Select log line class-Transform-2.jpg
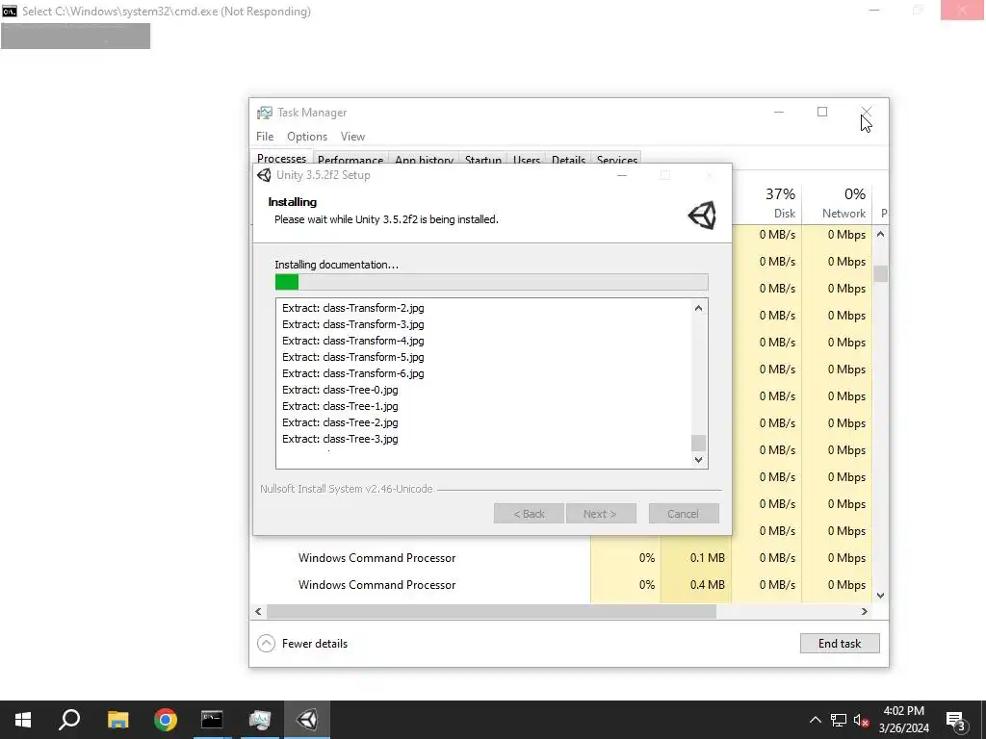Image resolution: width=986 pixels, height=739 pixels. [x=352, y=308]
